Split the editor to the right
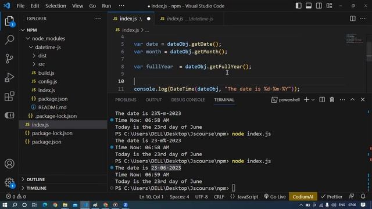Screen dimensions: 372x209 [353, 19]
